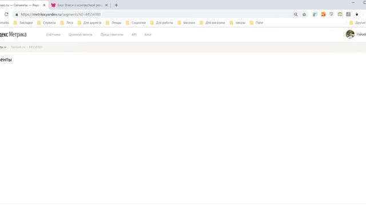Viewport: 366px width, 206px height.
Task: Open the Соцсети bookmarks folder
Action: [136, 23]
